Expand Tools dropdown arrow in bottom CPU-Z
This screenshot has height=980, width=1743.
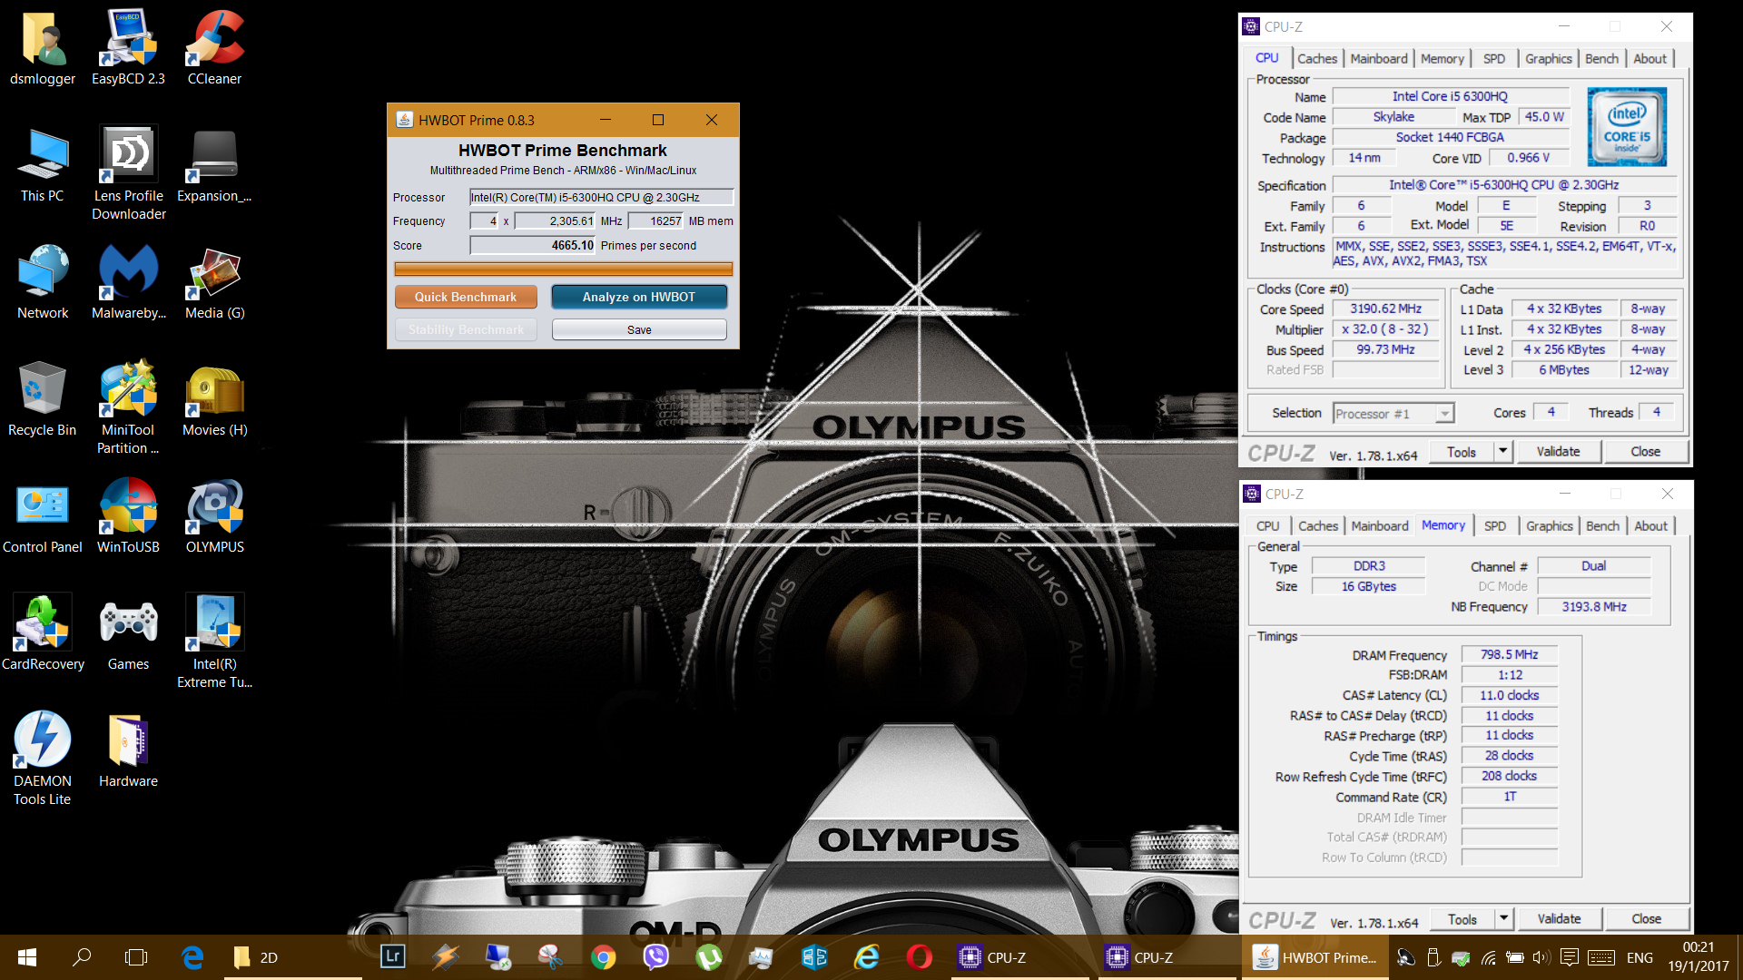pos(1504,918)
